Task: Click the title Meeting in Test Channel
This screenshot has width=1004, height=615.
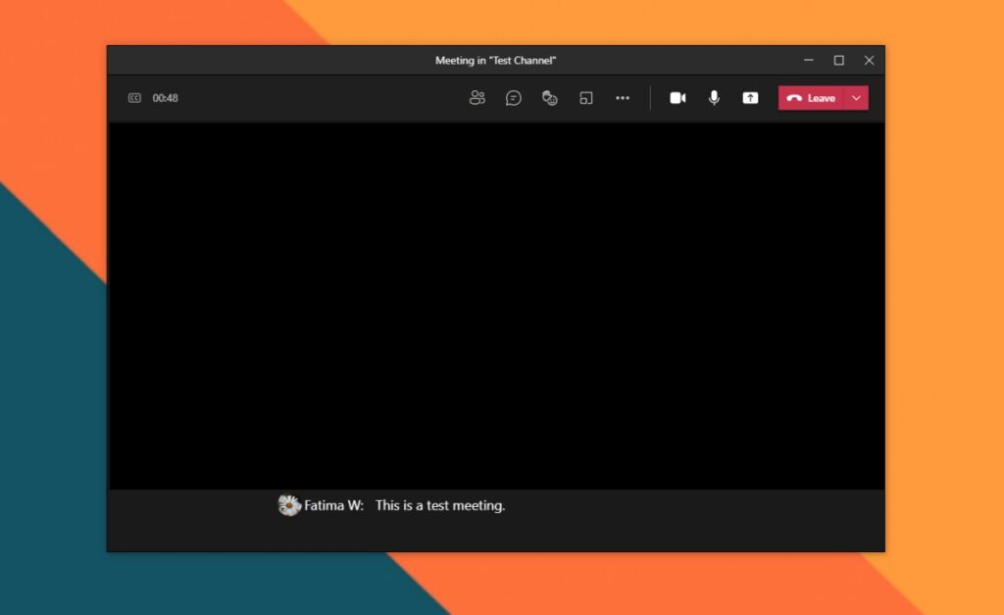Action: pyautogui.click(x=496, y=60)
